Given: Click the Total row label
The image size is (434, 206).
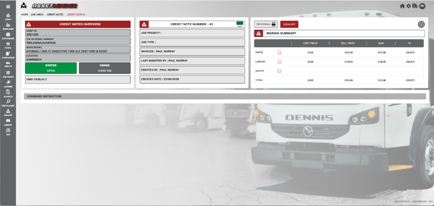Looking at the screenshot, I should (259, 80).
